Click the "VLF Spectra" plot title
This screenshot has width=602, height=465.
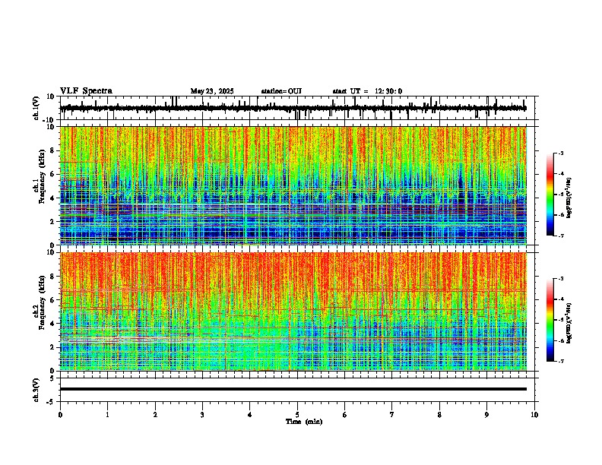(x=86, y=91)
